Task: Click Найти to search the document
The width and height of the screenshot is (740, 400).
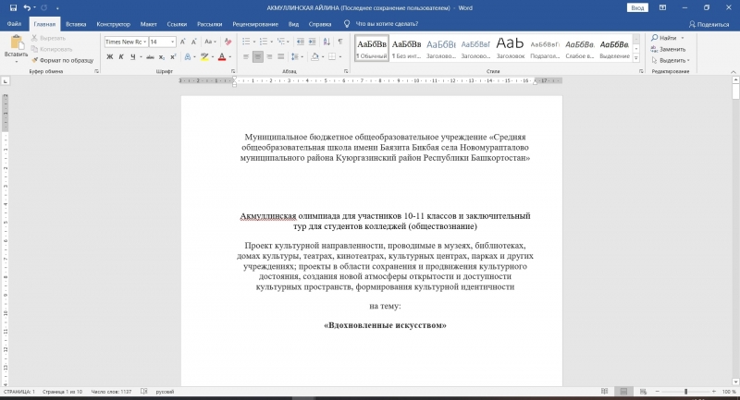Action: pos(664,38)
